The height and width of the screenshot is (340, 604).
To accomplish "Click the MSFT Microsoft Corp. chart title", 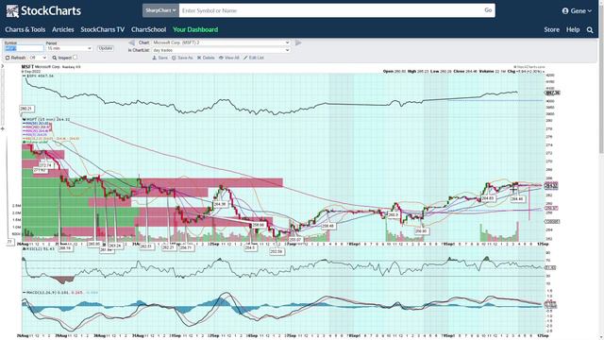I will pyautogui.click(x=51, y=67).
